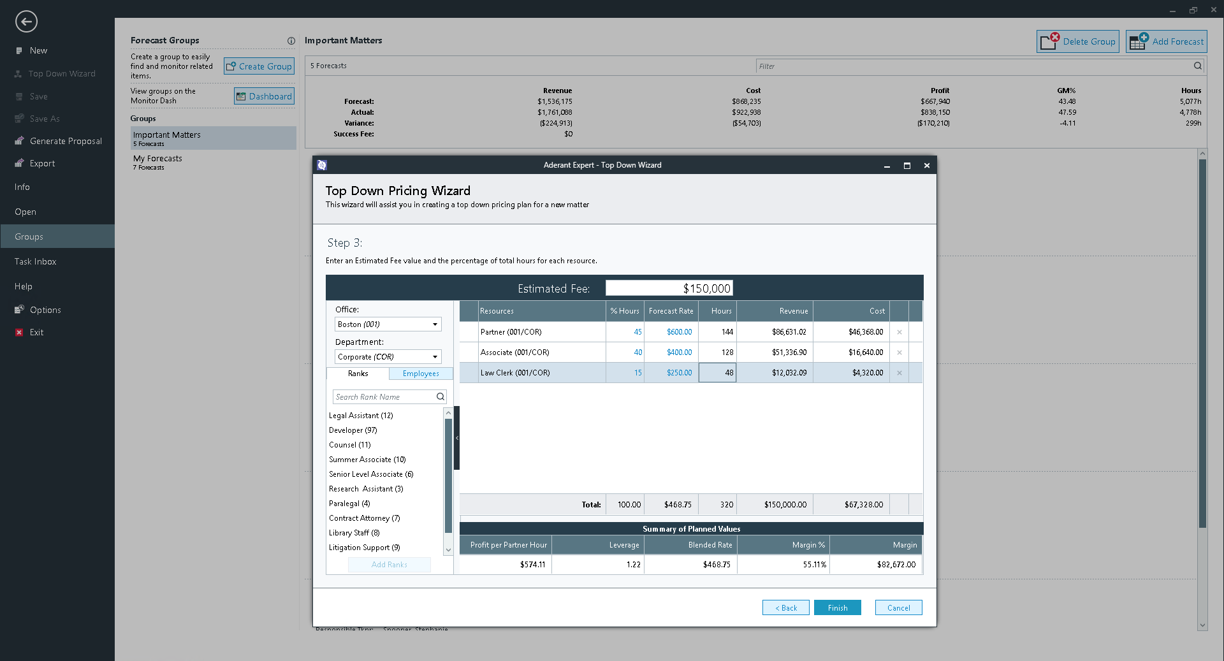Open the Department dropdown showing Corporate (COR)
The image size is (1224, 661).
pos(435,356)
